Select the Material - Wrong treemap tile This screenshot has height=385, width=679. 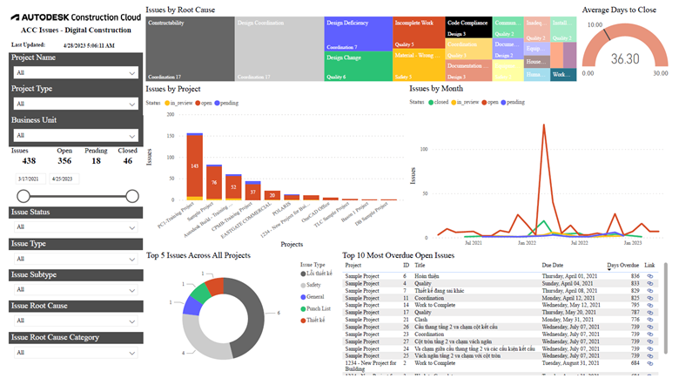419,64
